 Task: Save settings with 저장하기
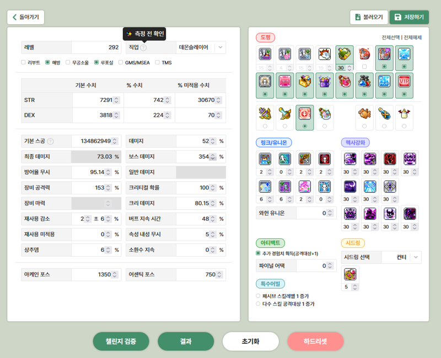click(x=409, y=17)
